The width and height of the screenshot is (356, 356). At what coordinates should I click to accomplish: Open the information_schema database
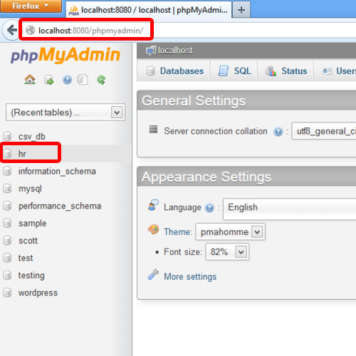(x=57, y=172)
